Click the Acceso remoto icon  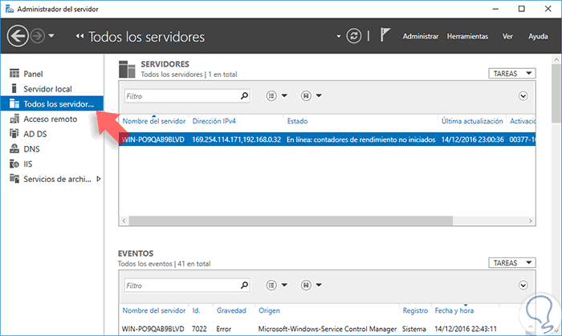[14, 119]
